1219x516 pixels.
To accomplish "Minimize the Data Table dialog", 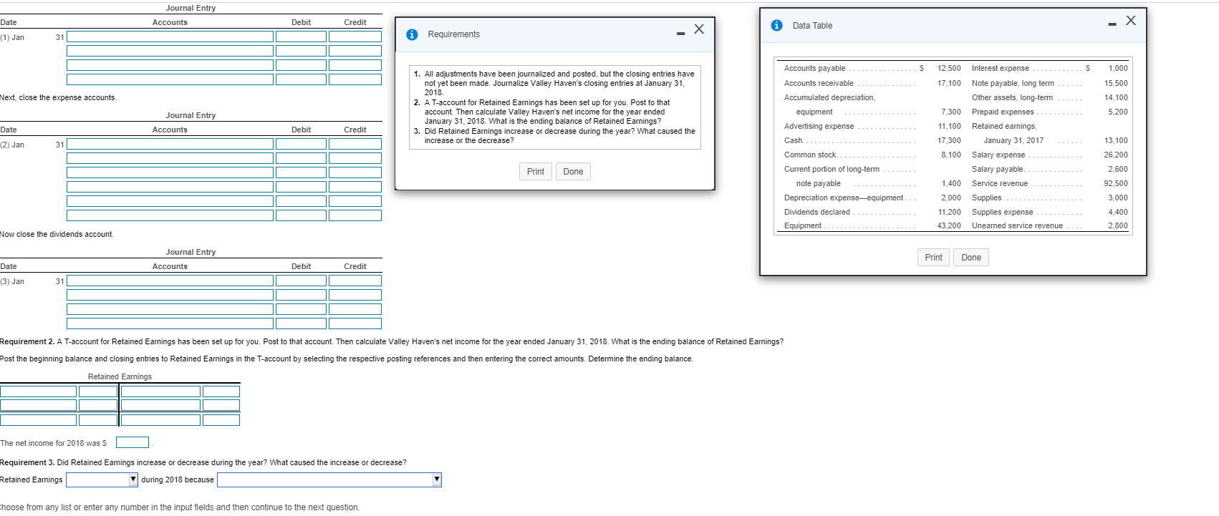I will 1112,25.
